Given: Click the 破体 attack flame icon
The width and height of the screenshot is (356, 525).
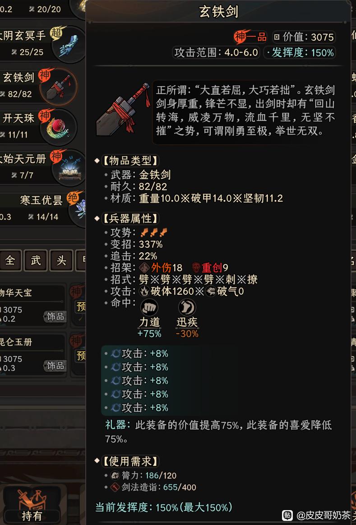Looking at the screenshot, I should click(x=144, y=291).
